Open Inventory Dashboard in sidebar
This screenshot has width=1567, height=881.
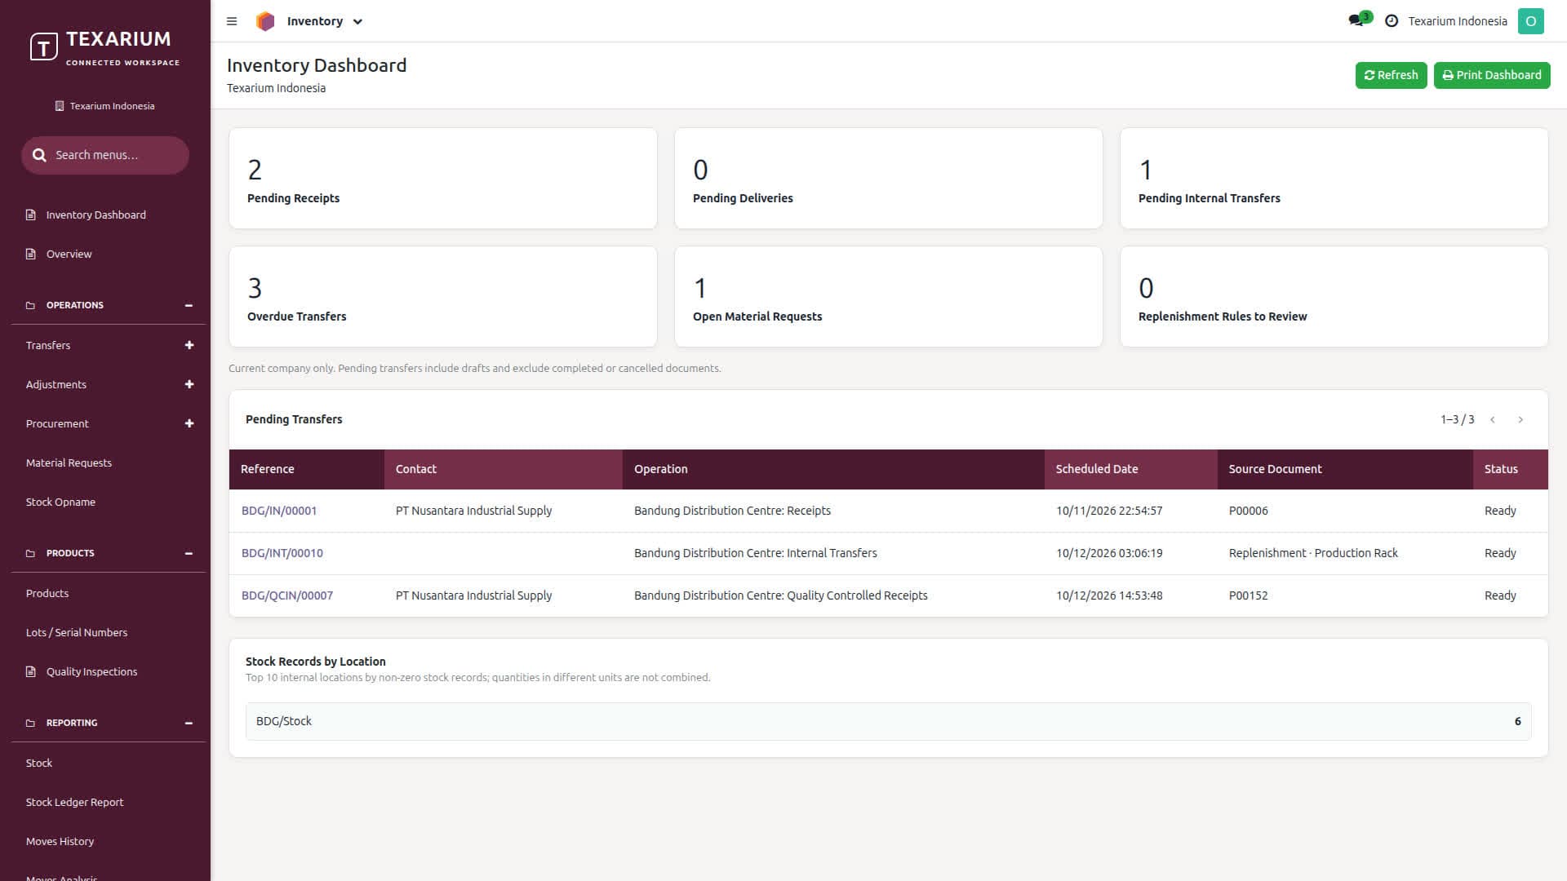(x=95, y=215)
